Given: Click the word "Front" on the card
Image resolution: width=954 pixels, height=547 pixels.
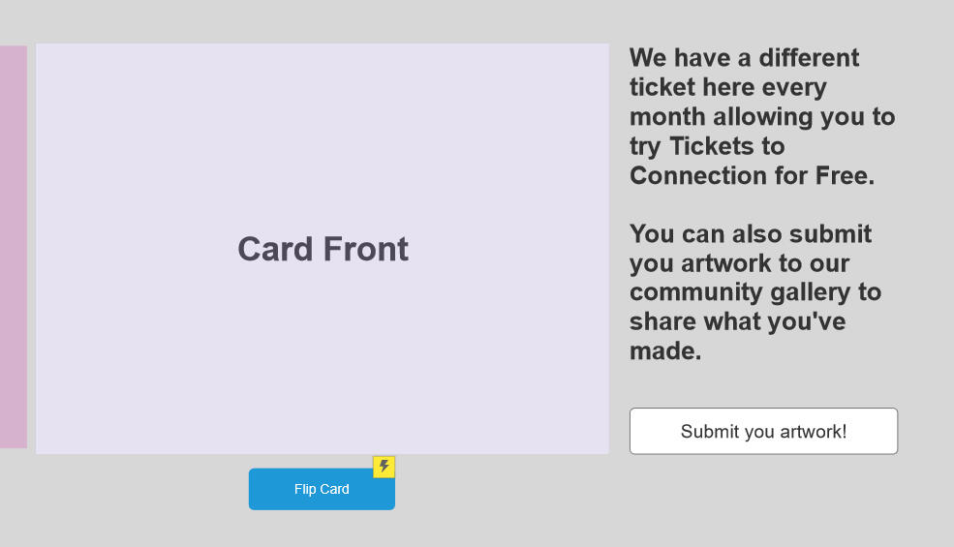Looking at the screenshot, I should [x=365, y=249].
